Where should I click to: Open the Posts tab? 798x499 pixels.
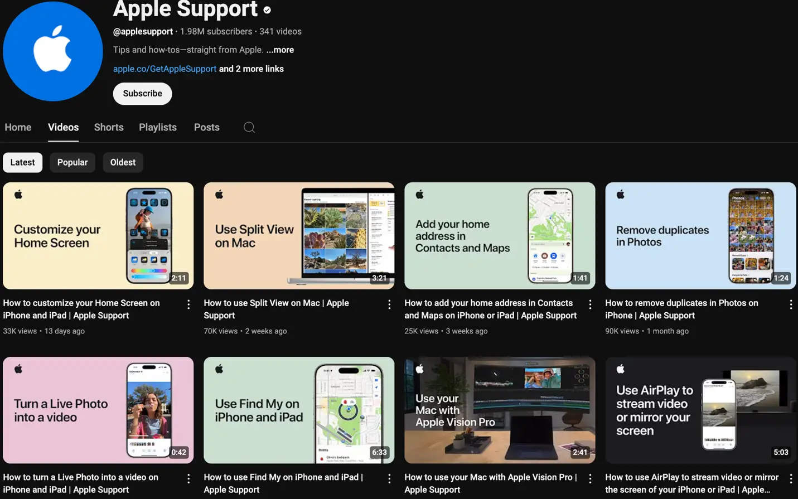point(206,127)
